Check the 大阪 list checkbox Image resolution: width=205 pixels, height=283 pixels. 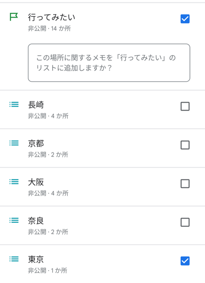(x=185, y=184)
